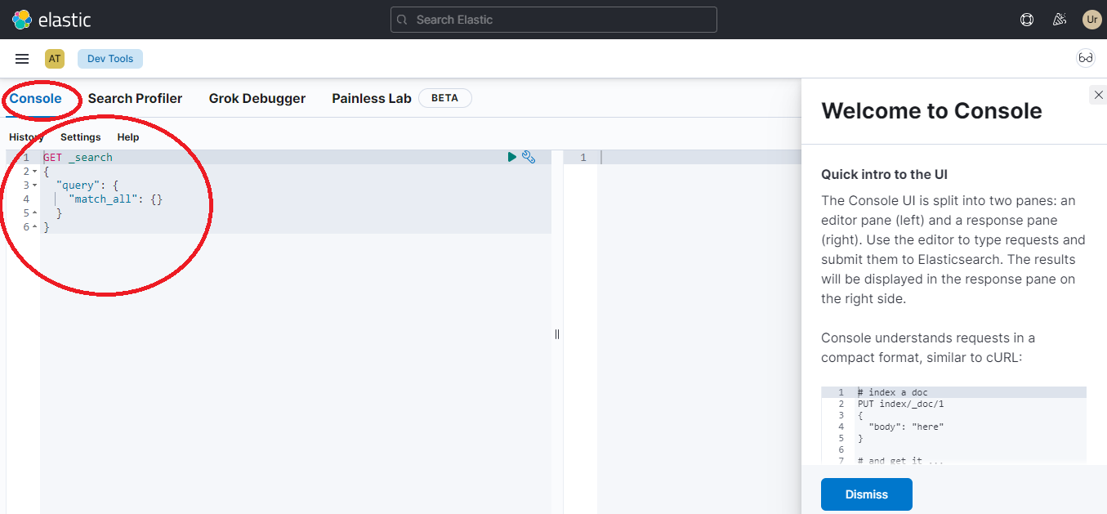Collapse the code fold at line 2

[34, 172]
